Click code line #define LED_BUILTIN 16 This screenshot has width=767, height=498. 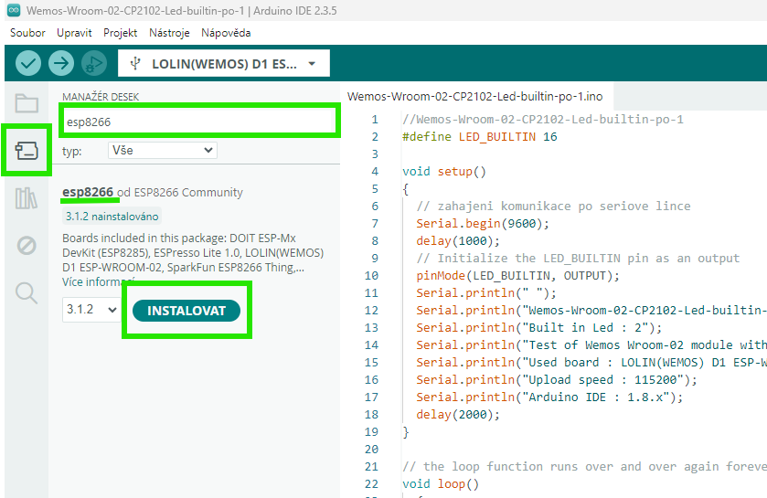tap(479, 137)
